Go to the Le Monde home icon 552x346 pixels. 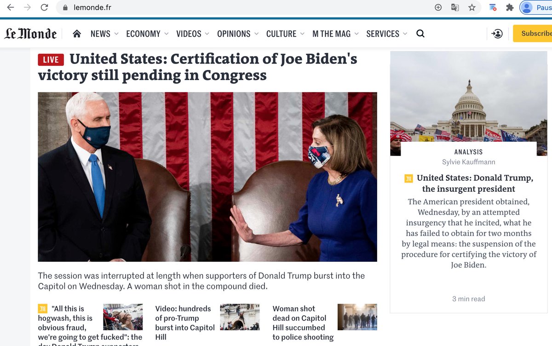(x=77, y=34)
